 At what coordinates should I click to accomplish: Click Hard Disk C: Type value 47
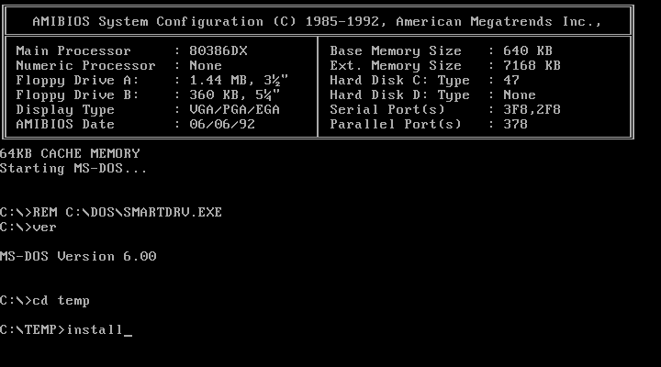(x=511, y=80)
